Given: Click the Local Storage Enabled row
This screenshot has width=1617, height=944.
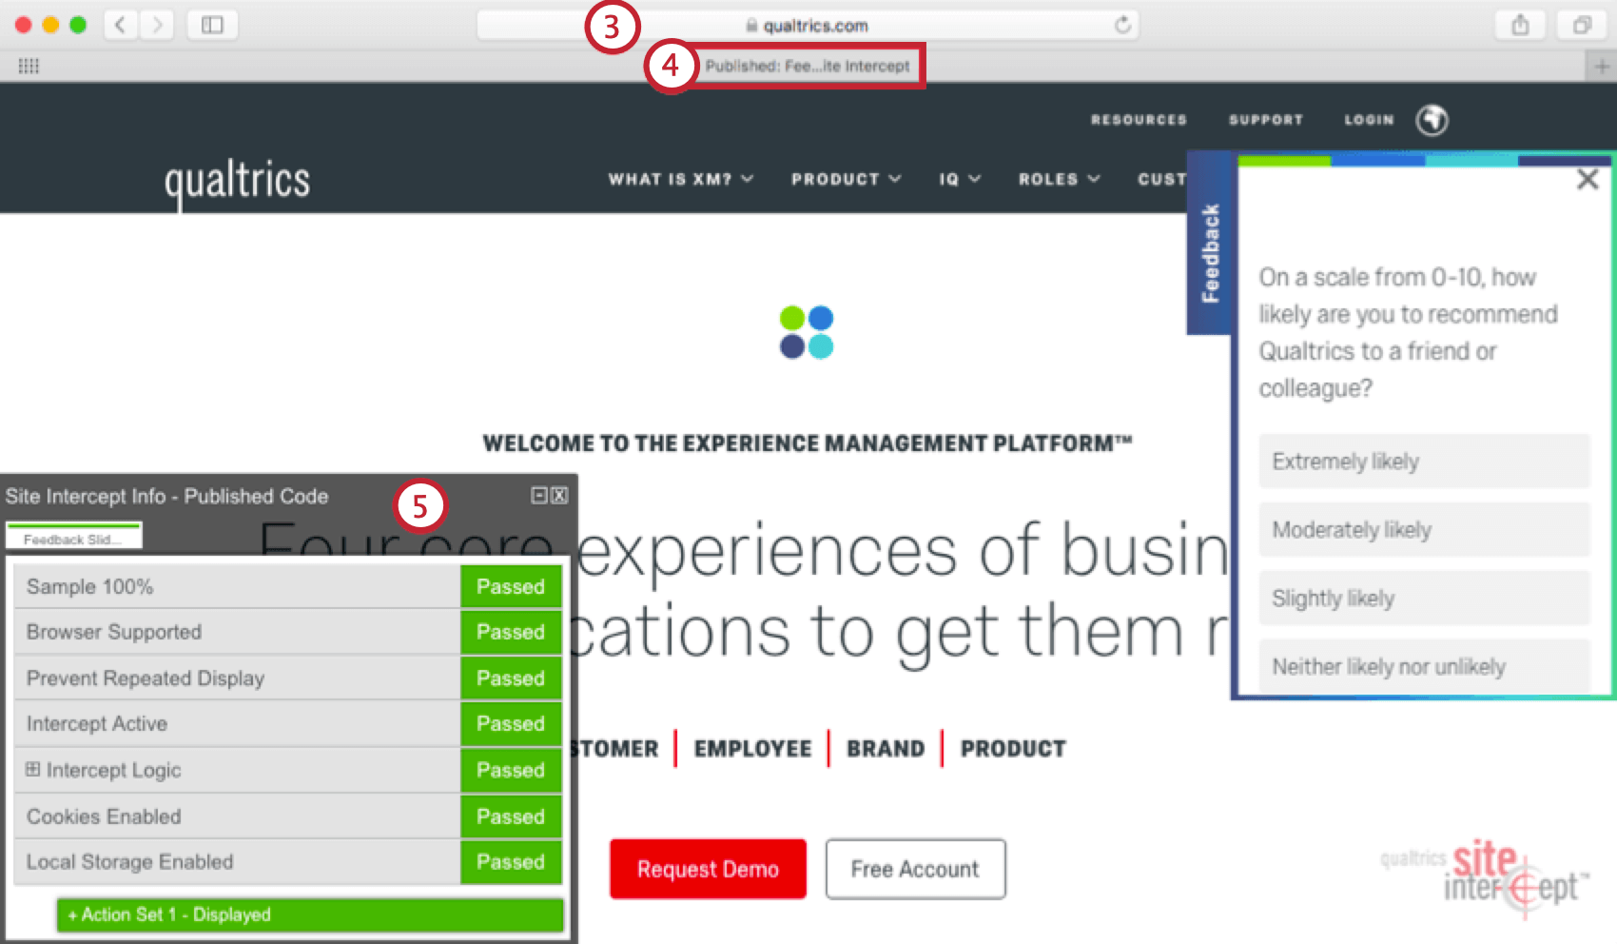Looking at the screenshot, I should pyautogui.click(x=287, y=862).
